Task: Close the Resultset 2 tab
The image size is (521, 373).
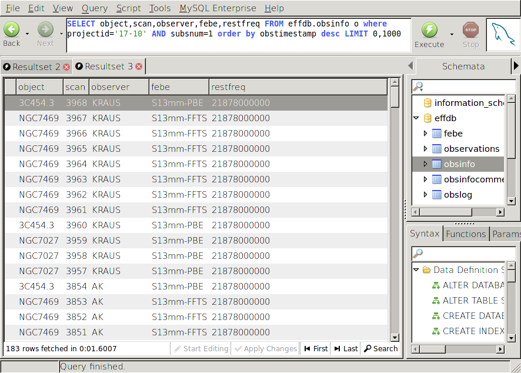Action: 66,67
